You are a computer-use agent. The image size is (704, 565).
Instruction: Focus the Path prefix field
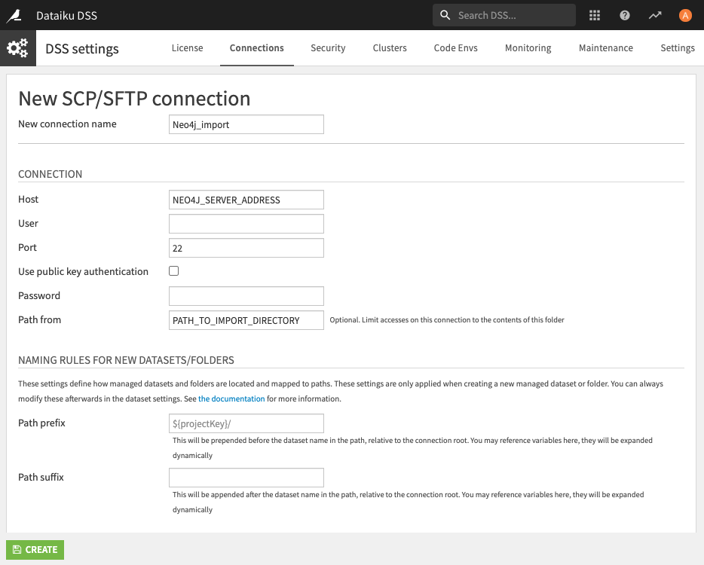246,423
